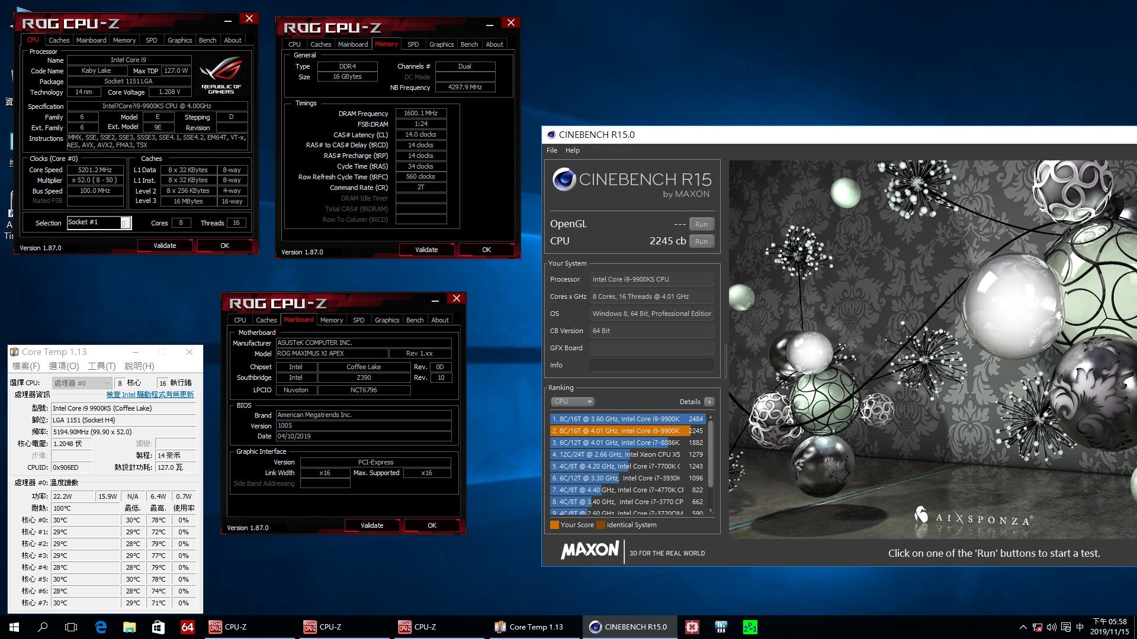Click CINEBENCH window title icon
Screen dimensions: 1137x639
coord(551,135)
